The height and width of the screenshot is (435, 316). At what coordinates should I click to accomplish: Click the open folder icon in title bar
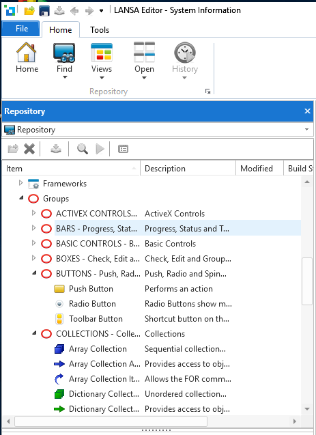[29, 11]
